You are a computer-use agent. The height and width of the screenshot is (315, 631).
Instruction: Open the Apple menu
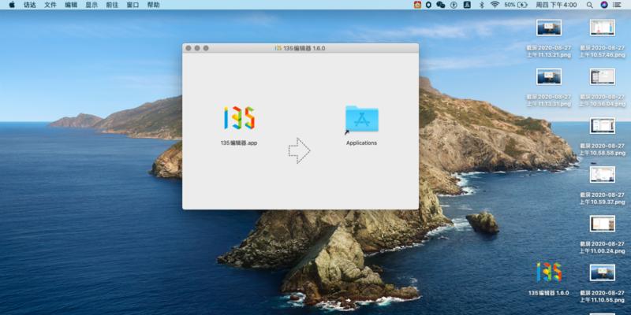click(x=12, y=5)
